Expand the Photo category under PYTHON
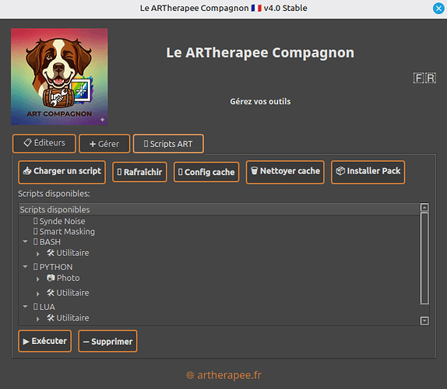The height and width of the screenshot is (389, 447). pyautogui.click(x=37, y=279)
